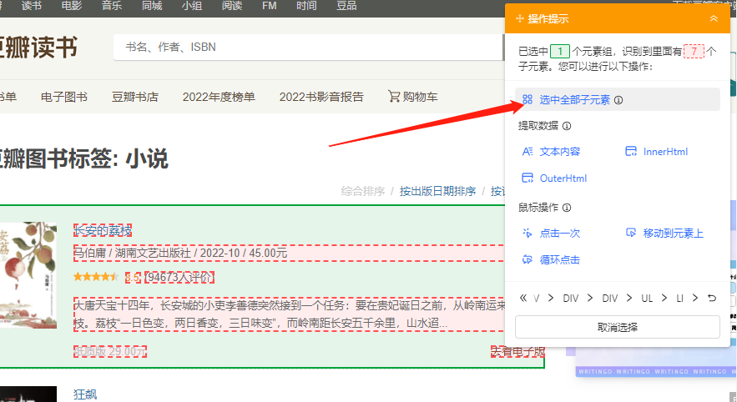The image size is (737, 402).
Task: Click the cursor icon beside 点击一次
Action: click(528, 233)
